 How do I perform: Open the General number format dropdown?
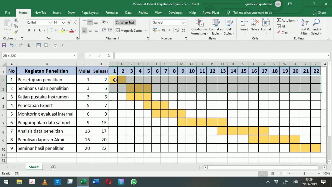183,23
